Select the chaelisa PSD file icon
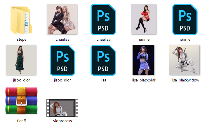 pyautogui.click(x=103, y=19)
